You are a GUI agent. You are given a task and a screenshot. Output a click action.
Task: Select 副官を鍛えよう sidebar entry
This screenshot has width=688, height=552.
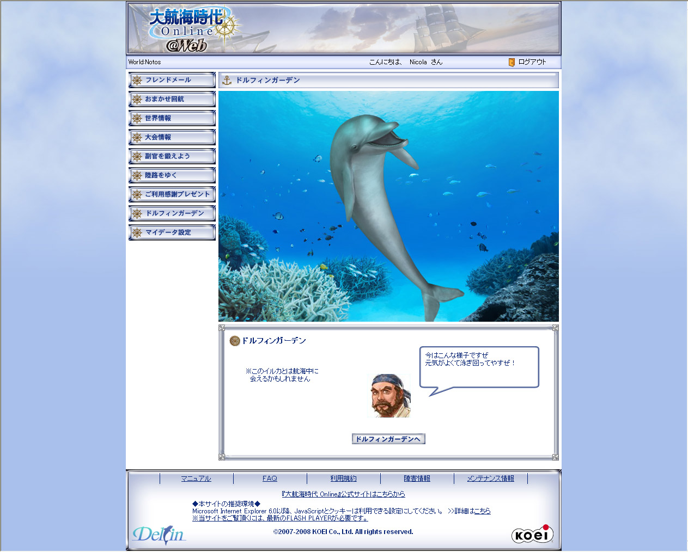(172, 156)
